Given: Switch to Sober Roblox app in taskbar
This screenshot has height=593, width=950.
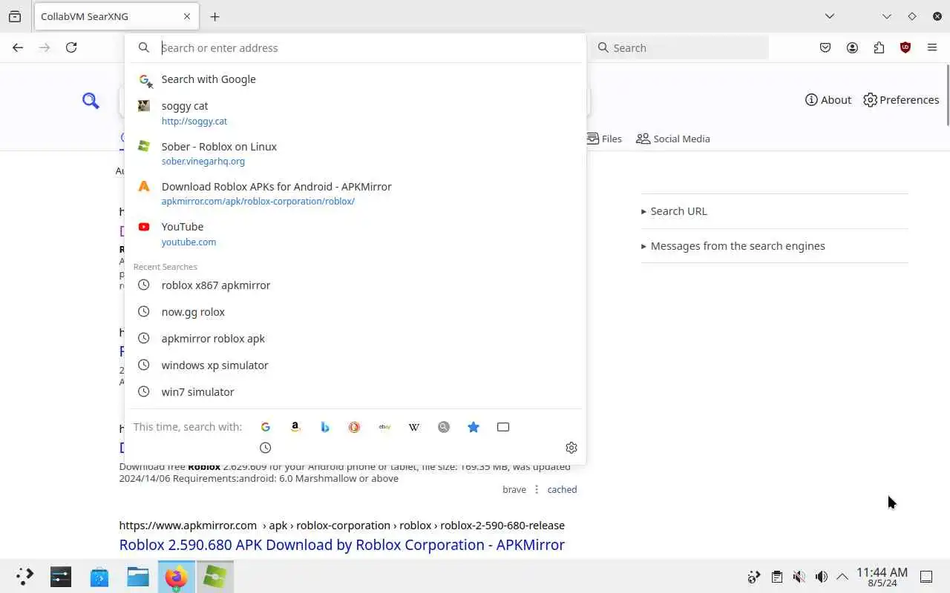Looking at the screenshot, I should pos(215,576).
